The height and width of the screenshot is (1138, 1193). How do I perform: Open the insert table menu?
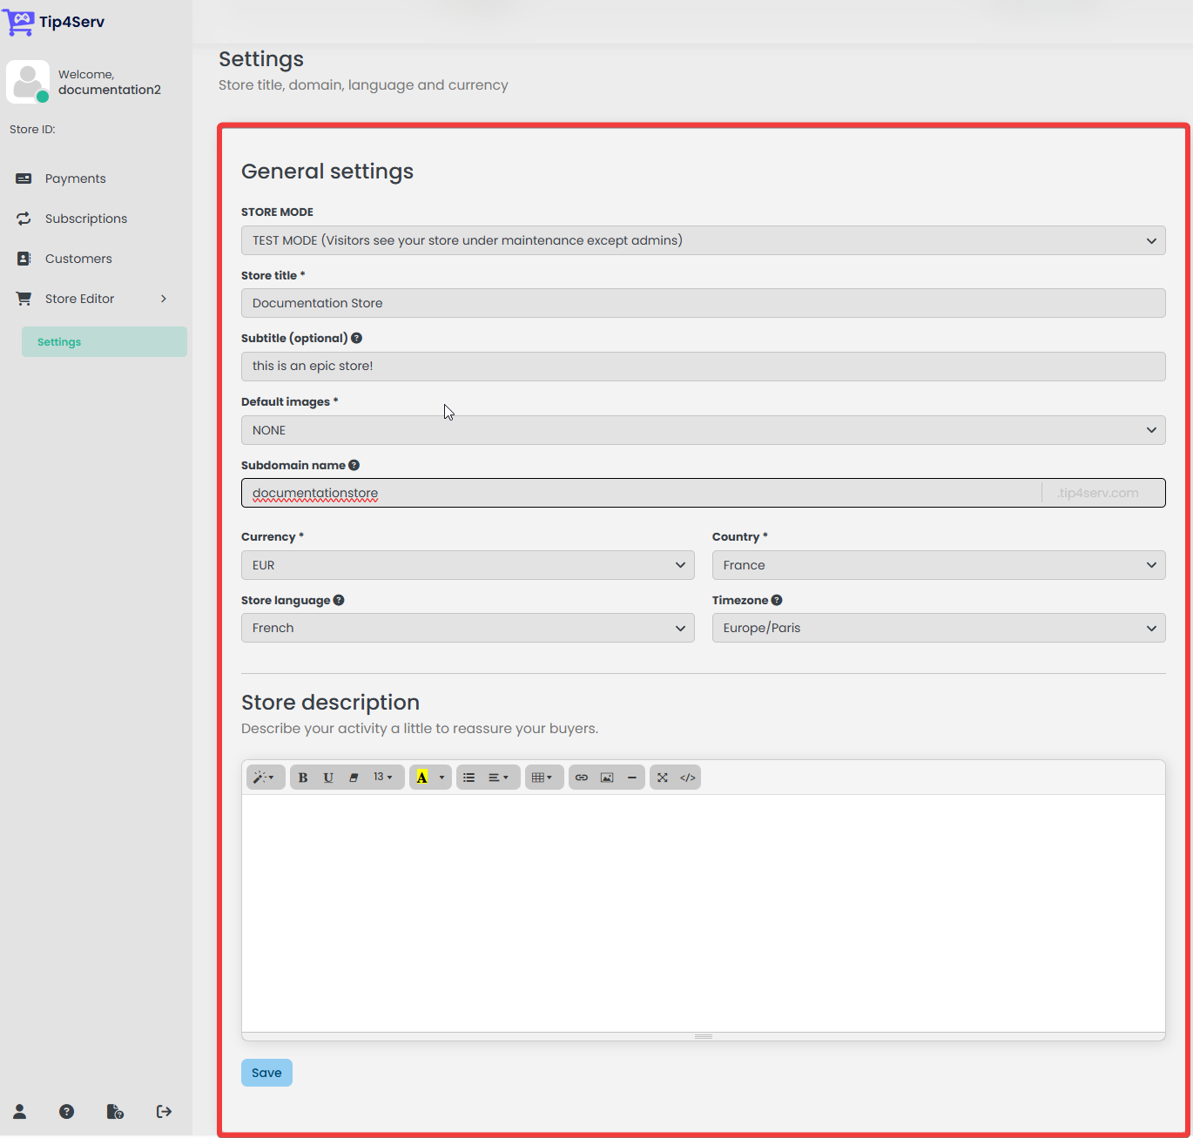click(x=543, y=778)
